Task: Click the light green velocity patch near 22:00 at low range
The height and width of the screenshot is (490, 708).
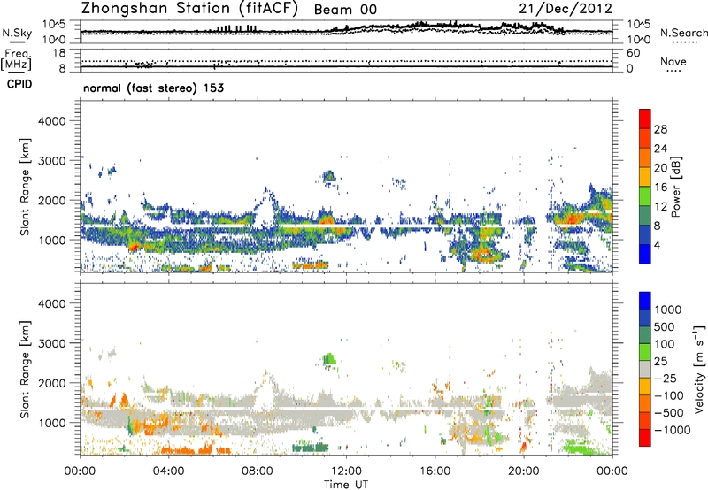Action: coord(581,448)
